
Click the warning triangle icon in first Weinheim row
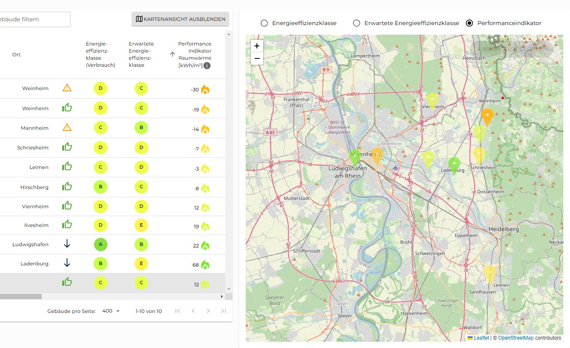(x=67, y=88)
